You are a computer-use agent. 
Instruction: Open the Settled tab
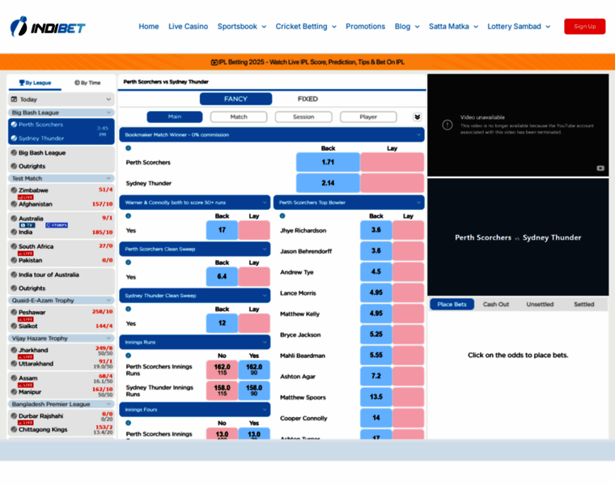click(x=583, y=305)
